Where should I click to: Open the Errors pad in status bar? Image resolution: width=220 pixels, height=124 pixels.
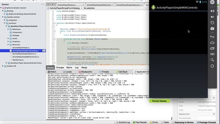tap(154, 123)
